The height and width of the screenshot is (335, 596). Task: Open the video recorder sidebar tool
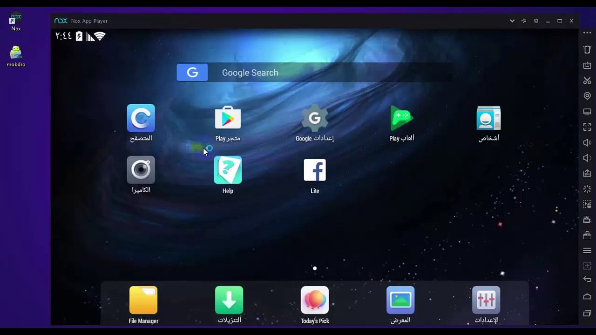[587, 220]
